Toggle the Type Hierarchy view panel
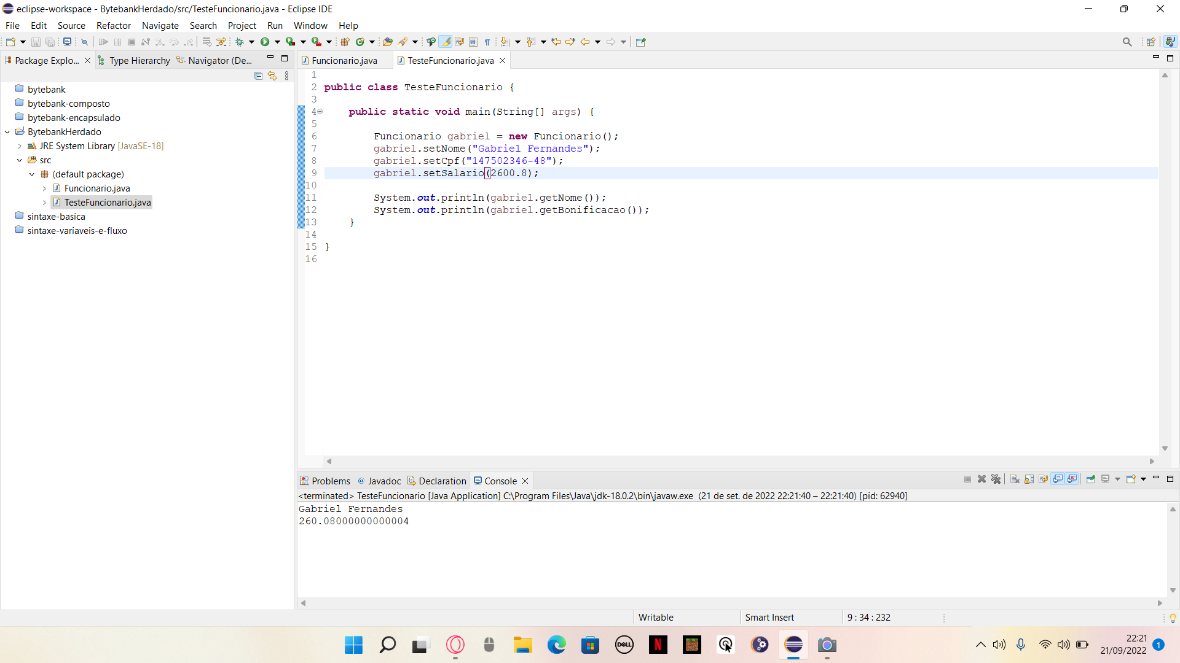Screen dimensions: 1180x663 point(140,60)
